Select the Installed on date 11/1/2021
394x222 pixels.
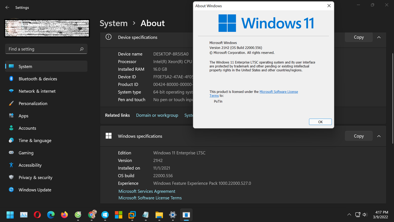pyautogui.click(x=162, y=168)
